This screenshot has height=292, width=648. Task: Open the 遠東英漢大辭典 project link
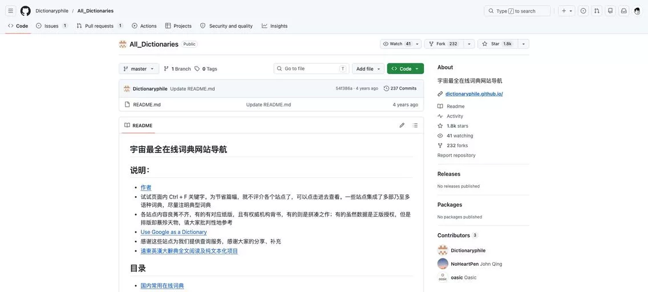click(189, 251)
